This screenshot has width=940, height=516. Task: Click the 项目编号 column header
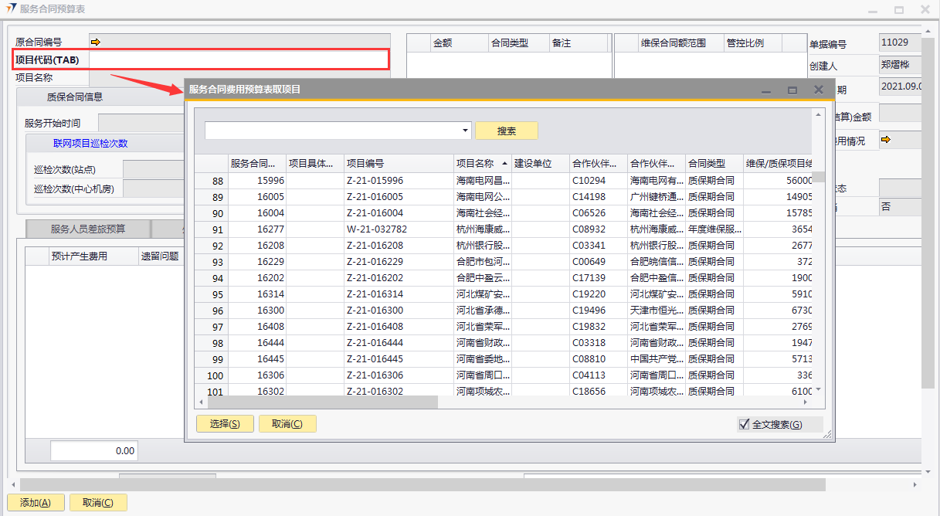click(399, 164)
